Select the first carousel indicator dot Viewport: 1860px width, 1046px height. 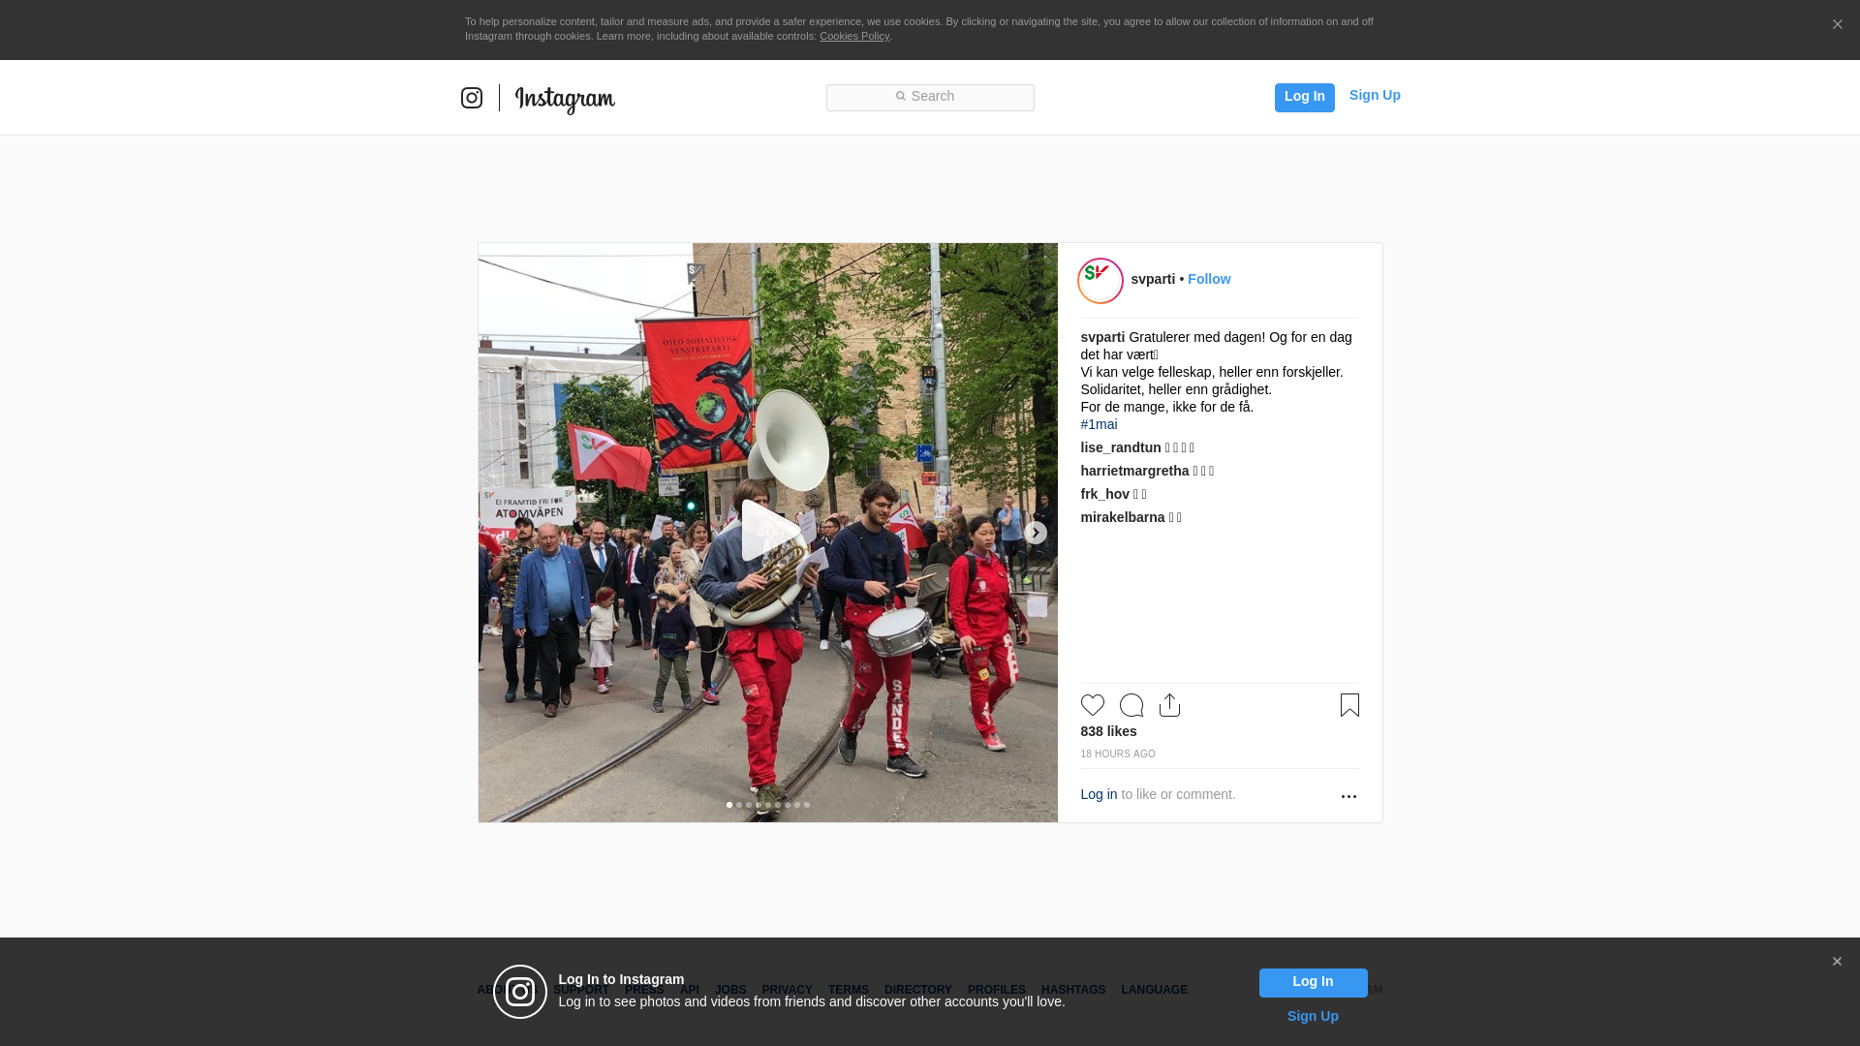point(729,805)
